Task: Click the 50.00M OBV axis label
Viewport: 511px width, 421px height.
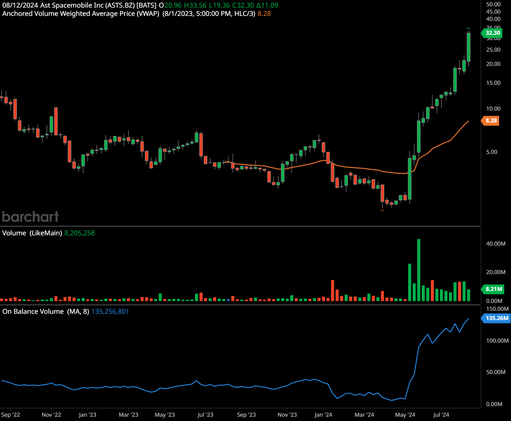Action: coord(495,372)
